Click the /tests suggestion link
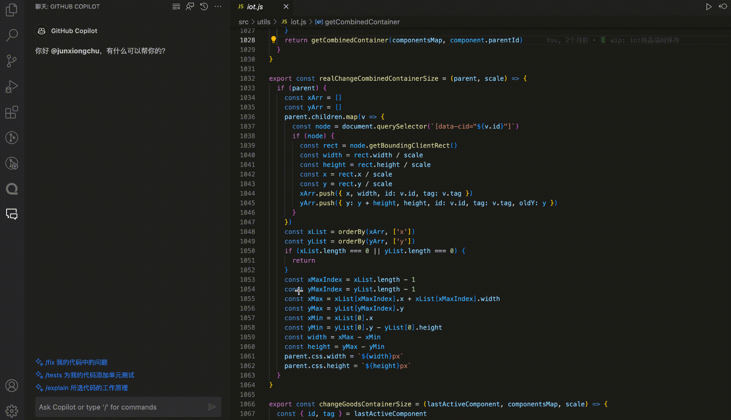The height and width of the screenshot is (420, 731). (x=90, y=375)
